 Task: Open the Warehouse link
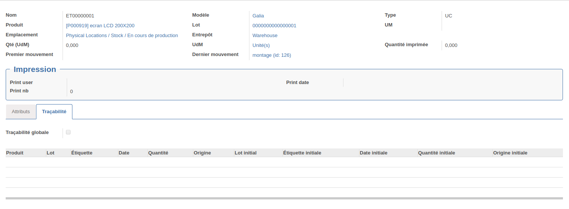tap(265, 36)
